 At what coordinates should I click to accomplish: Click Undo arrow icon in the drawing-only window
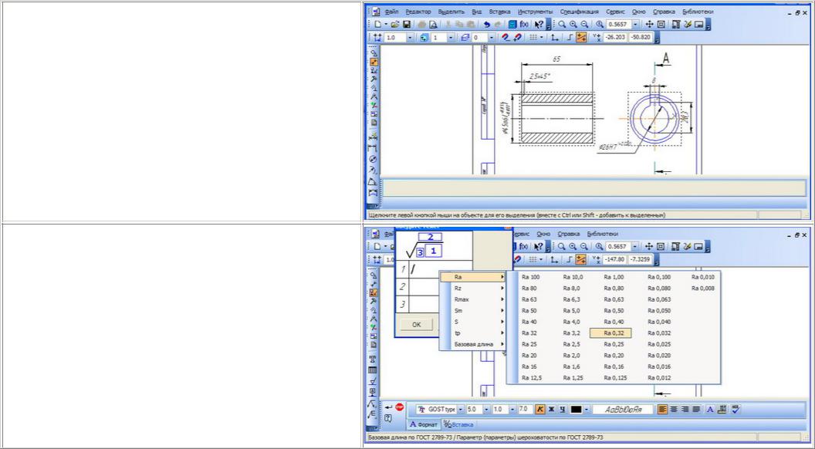[x=486, y=25]
